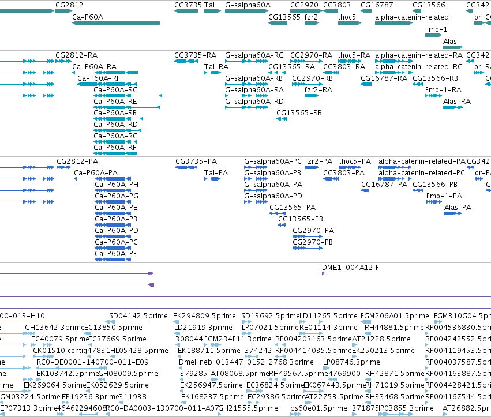Click the CG3803 gene label

tap(336, 5)
